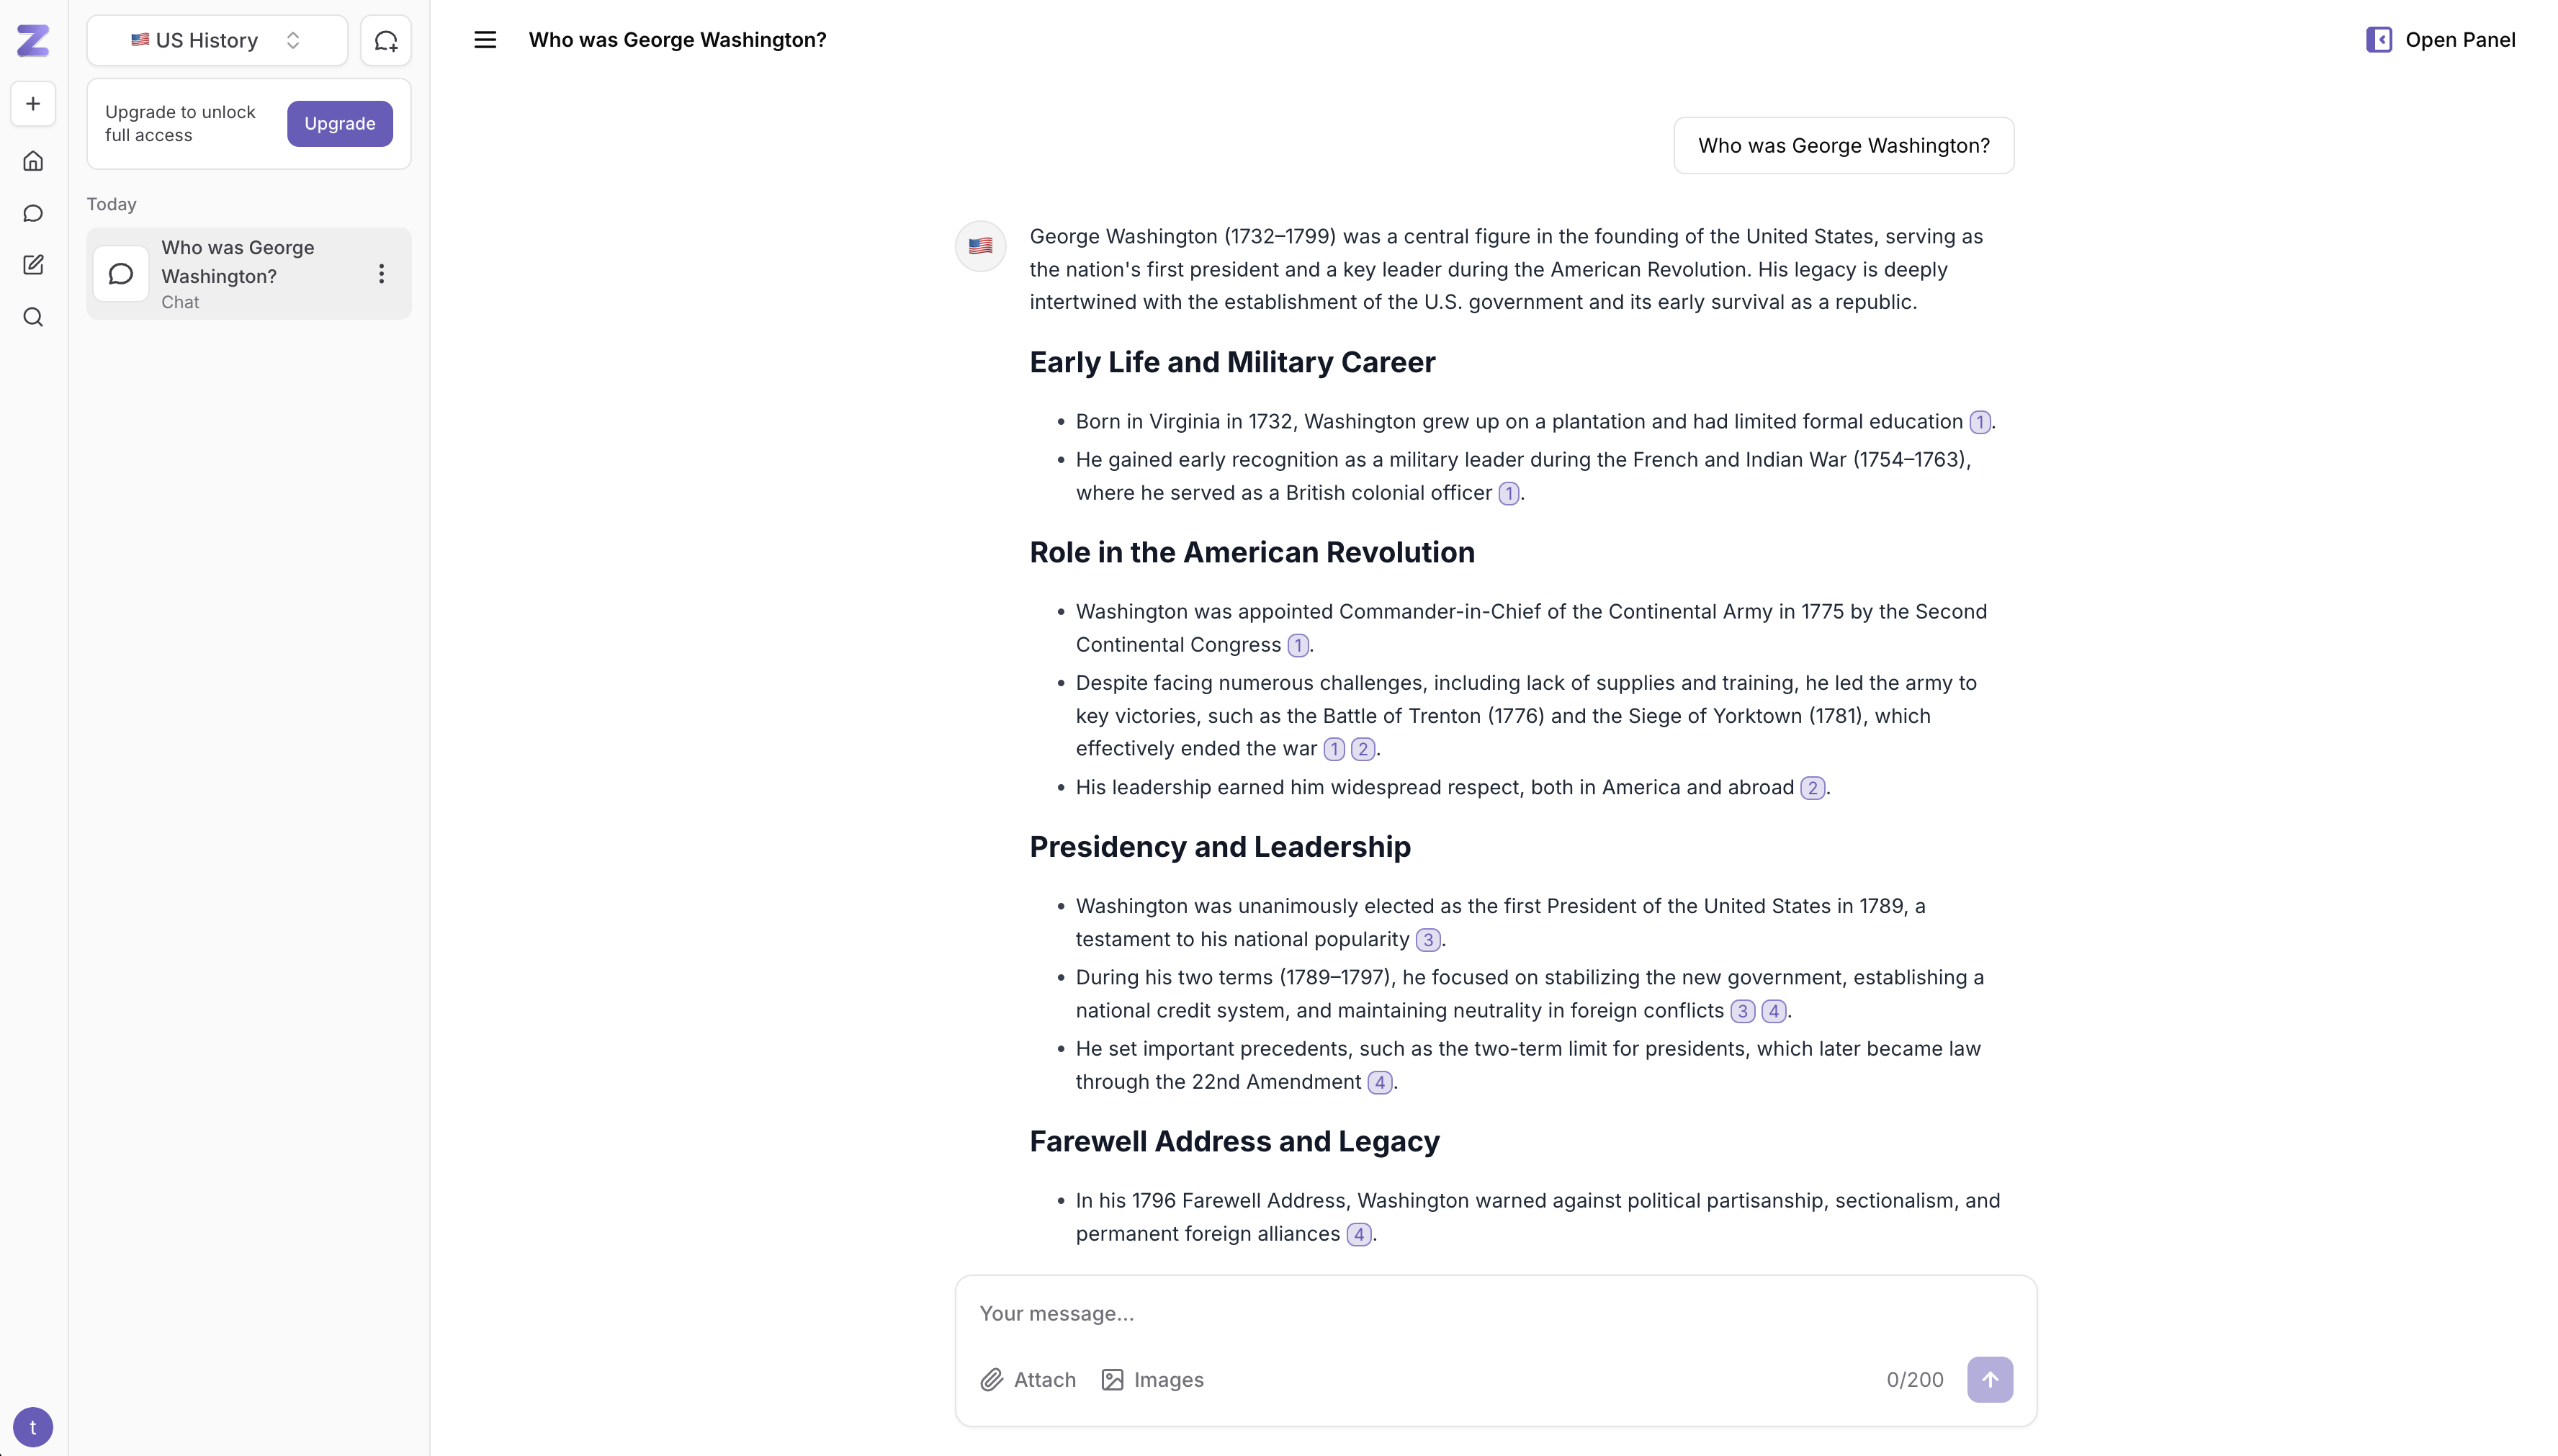
Task: Open the three-dot menu on the chat entry
Action: (x=380, y=272)
